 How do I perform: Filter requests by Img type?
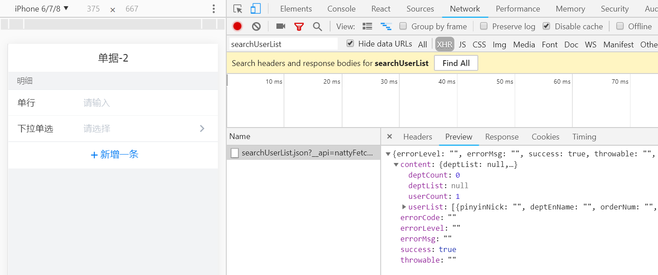499,44
